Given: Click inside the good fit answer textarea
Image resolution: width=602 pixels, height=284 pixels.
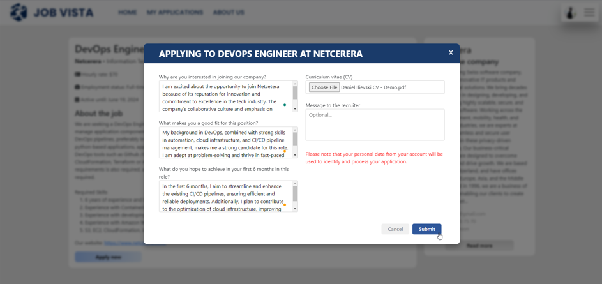Looking at the screenshot, I should pos(223,142).
